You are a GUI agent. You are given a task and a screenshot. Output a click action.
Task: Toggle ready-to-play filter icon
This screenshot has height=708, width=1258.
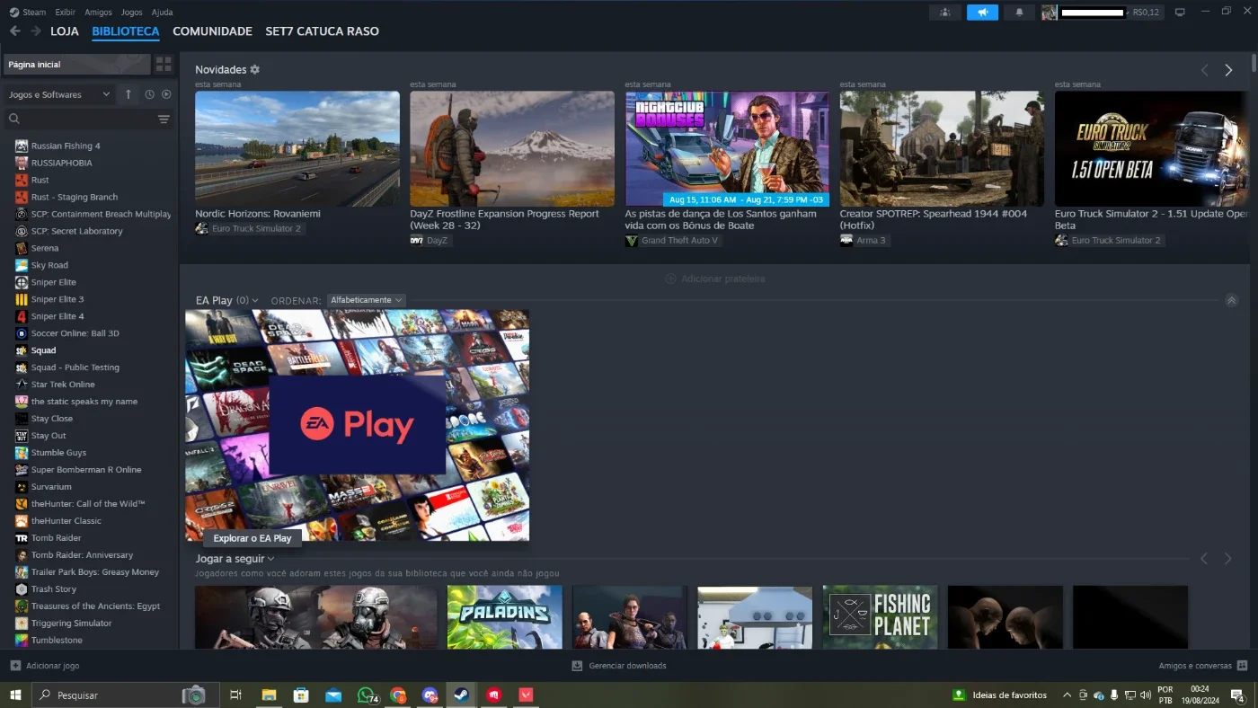click(x=166, y=94)
